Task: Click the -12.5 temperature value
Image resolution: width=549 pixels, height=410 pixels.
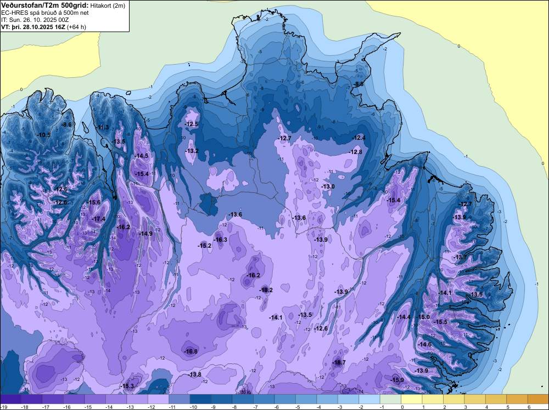Action: click(192, 124)
